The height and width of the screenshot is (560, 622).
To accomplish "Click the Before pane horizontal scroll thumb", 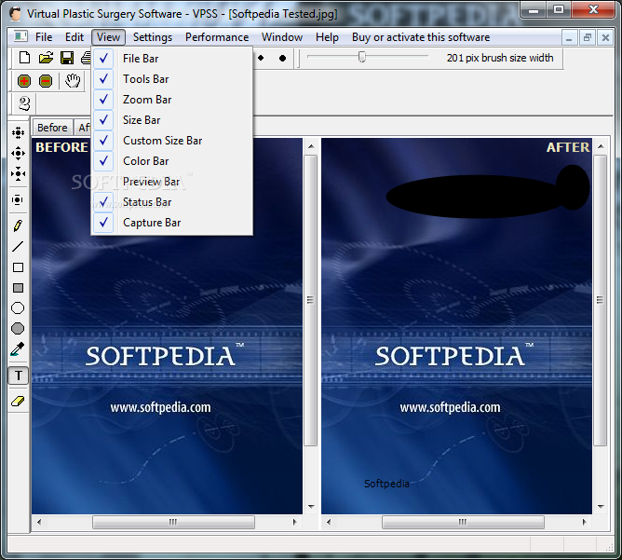I will (173, 522).
